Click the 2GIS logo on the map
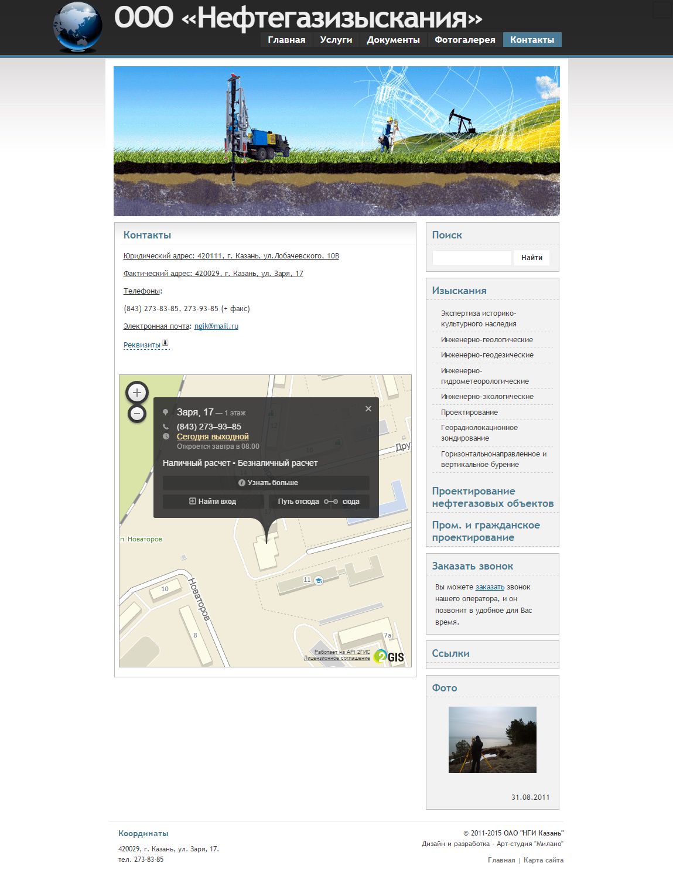The width and height of the screenshot is (673, 883). (390, 656)
